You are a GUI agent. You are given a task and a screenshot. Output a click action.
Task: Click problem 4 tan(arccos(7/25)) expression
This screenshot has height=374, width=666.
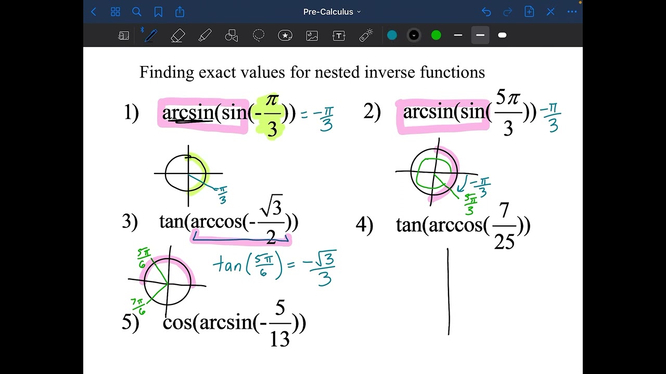pyautogui.click(x=463, y=225)
